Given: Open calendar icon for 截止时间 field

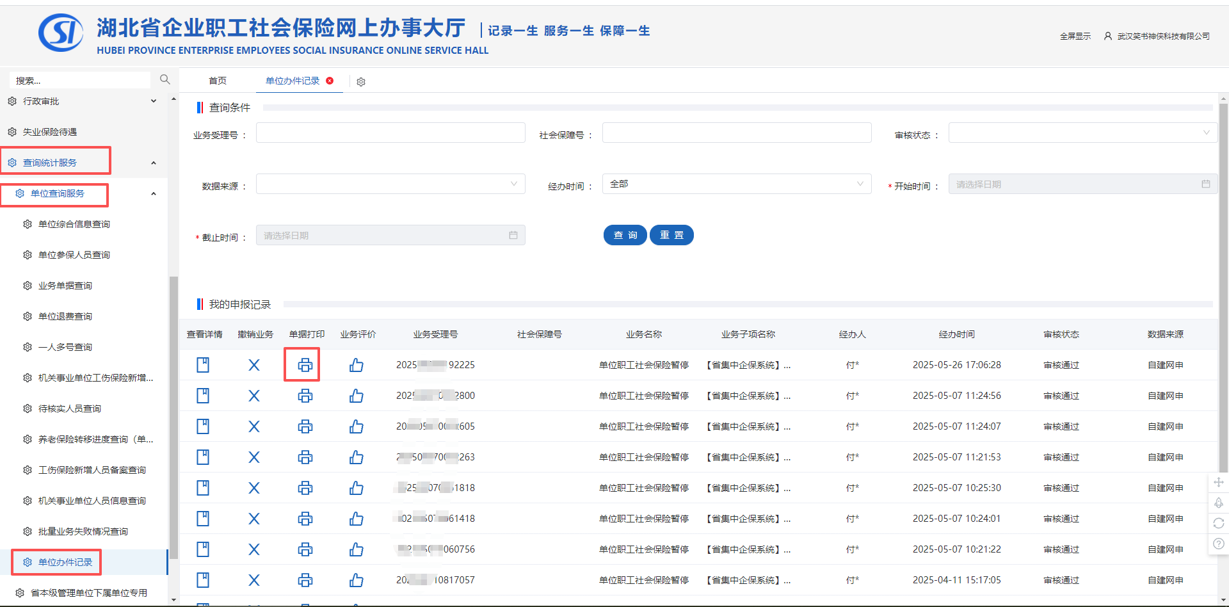Looking at the screenshot, I should [513, 236].
